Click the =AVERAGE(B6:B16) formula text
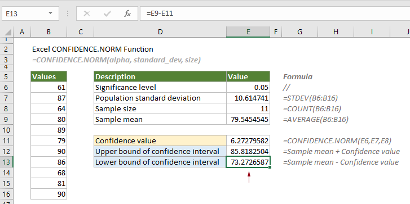 316,120
